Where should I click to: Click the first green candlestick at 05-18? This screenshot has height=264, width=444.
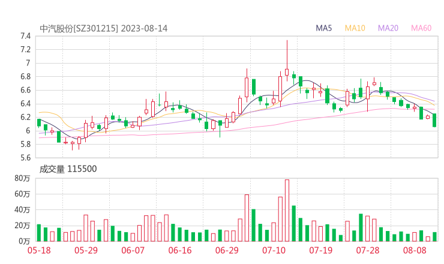click(39, 122)
